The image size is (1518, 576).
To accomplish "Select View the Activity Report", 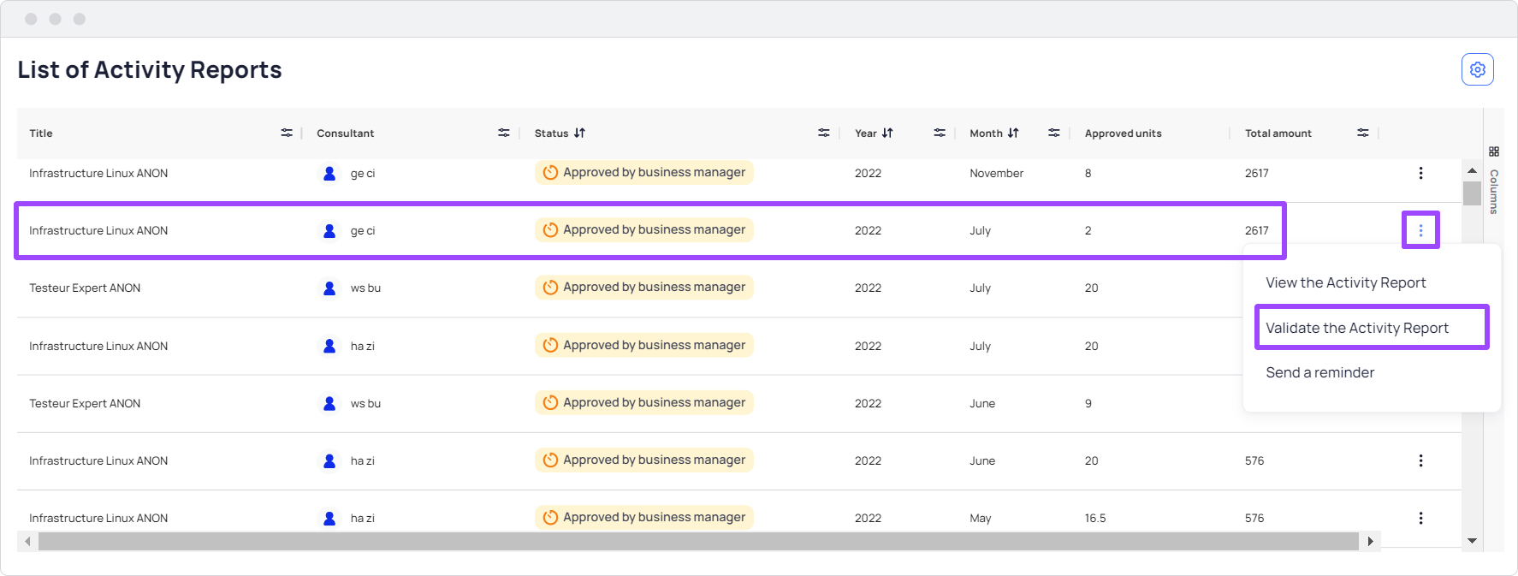I will coord(1345,282).
